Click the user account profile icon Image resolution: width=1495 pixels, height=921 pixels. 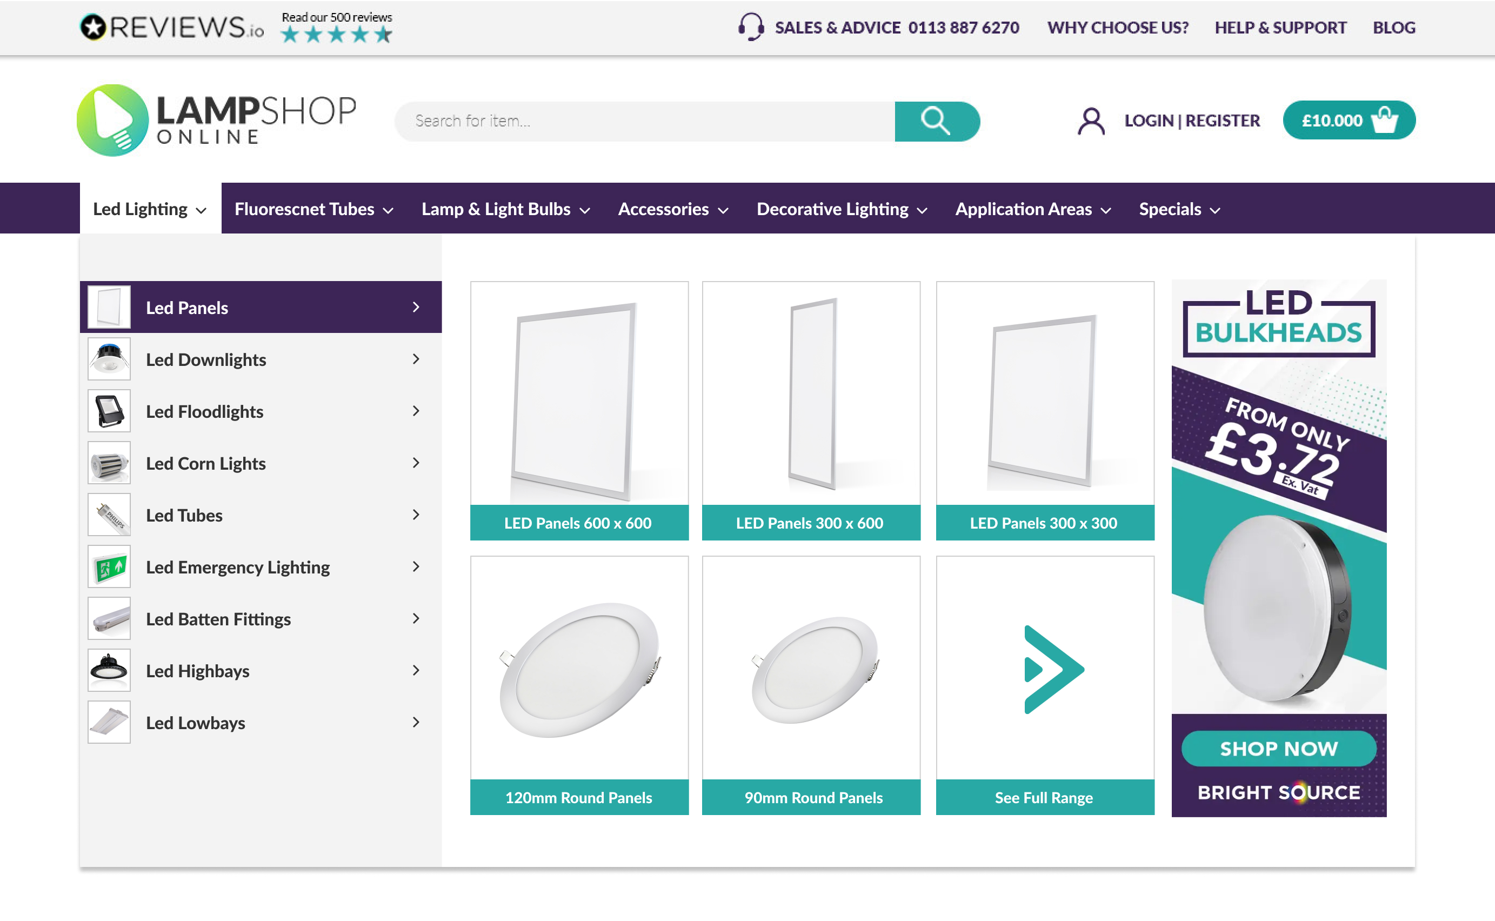[x=1091, y=121]
